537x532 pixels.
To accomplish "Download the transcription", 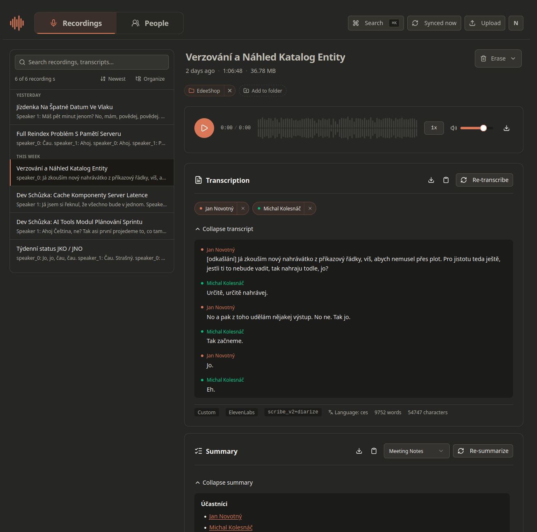I will 431,180.
